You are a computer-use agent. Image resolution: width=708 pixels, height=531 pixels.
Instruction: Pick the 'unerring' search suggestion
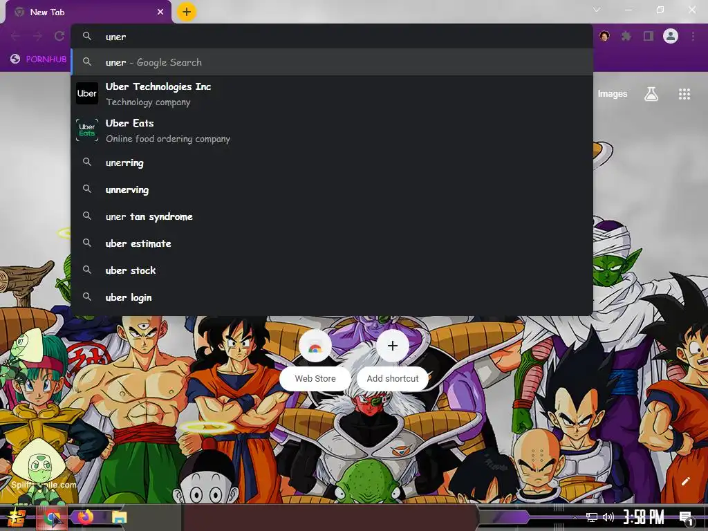click(x=332, y=162)
